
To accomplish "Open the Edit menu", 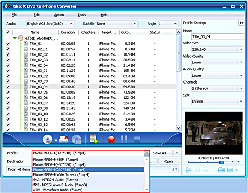I will (x=36, y=15).
